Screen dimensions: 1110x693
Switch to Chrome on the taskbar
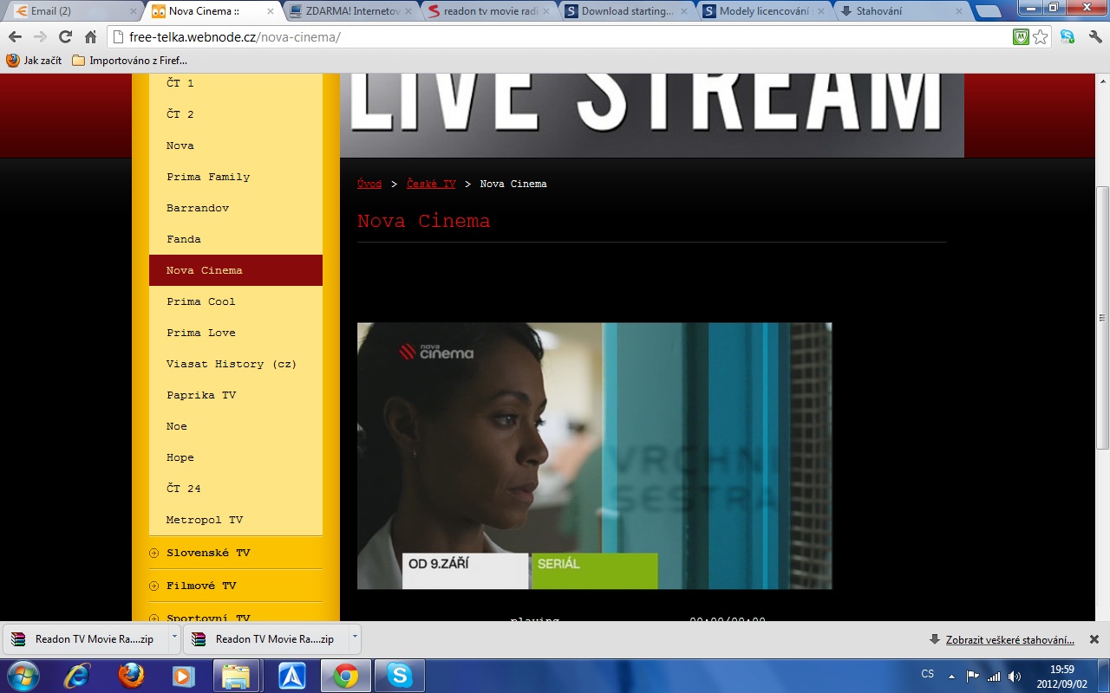(345, 675)
